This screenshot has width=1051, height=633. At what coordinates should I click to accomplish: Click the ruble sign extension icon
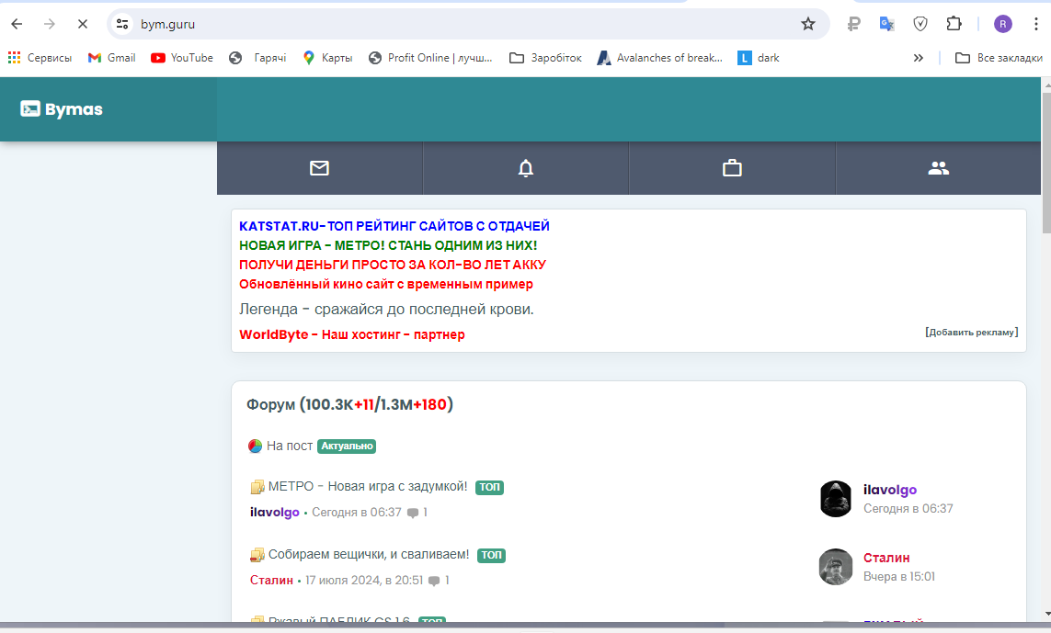tap(853, 24)
